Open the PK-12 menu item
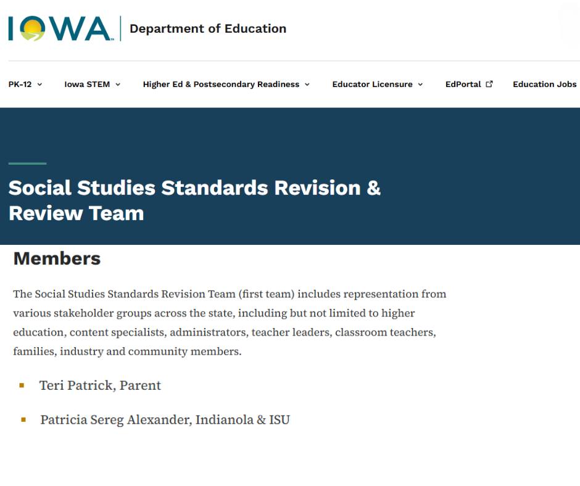 coord(20,84)
